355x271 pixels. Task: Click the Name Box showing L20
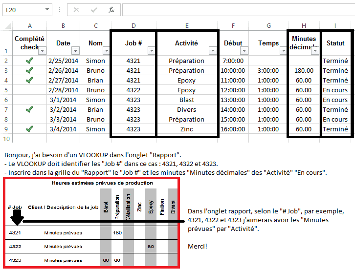click(22, 9)
